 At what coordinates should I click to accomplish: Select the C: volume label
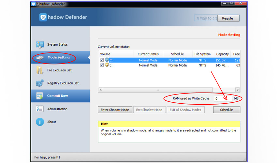tap(111, 60)
